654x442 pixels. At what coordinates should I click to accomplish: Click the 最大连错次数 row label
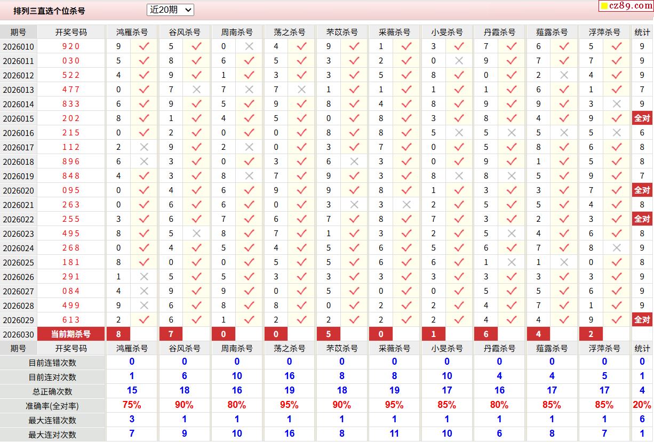[x=52, y=420]
